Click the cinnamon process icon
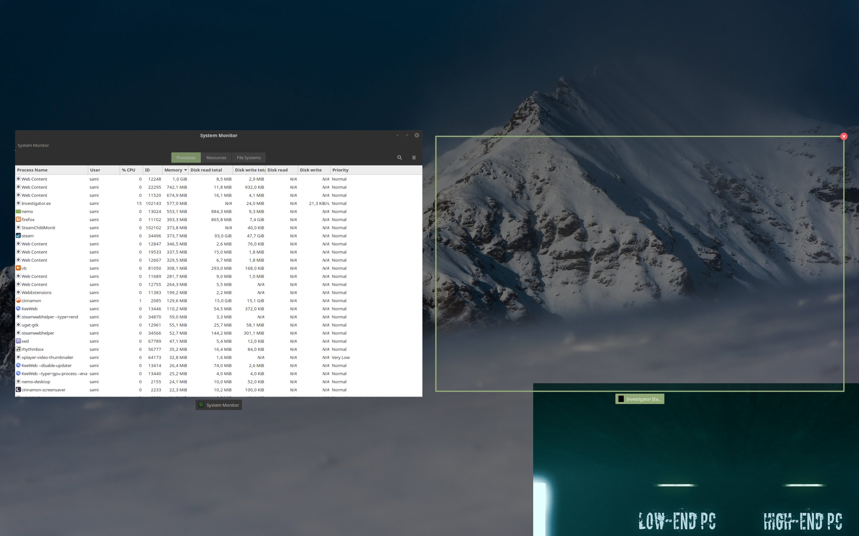859x536 pixels. point(18,300)
